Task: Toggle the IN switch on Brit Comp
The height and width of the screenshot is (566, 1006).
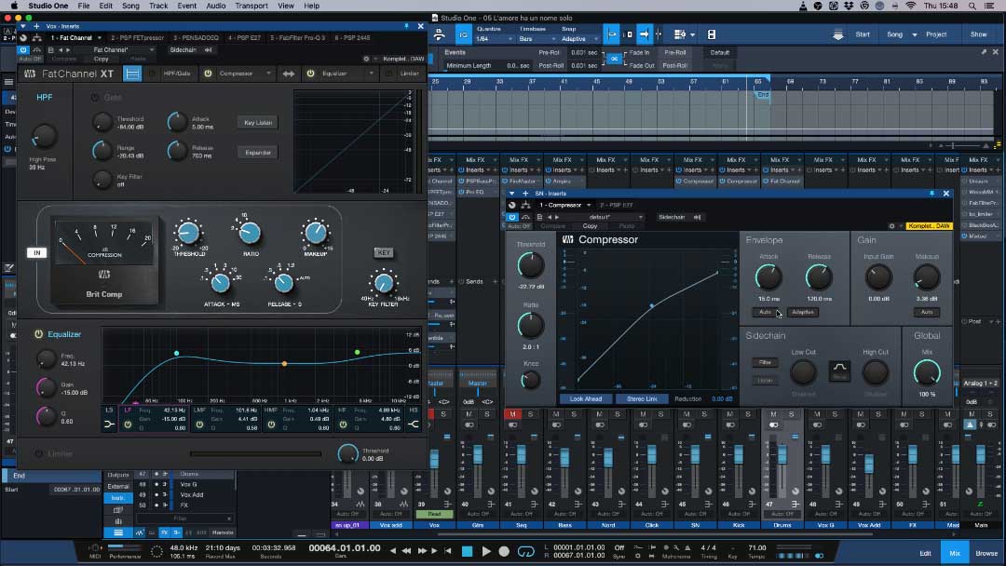Action: click(37, 252)
